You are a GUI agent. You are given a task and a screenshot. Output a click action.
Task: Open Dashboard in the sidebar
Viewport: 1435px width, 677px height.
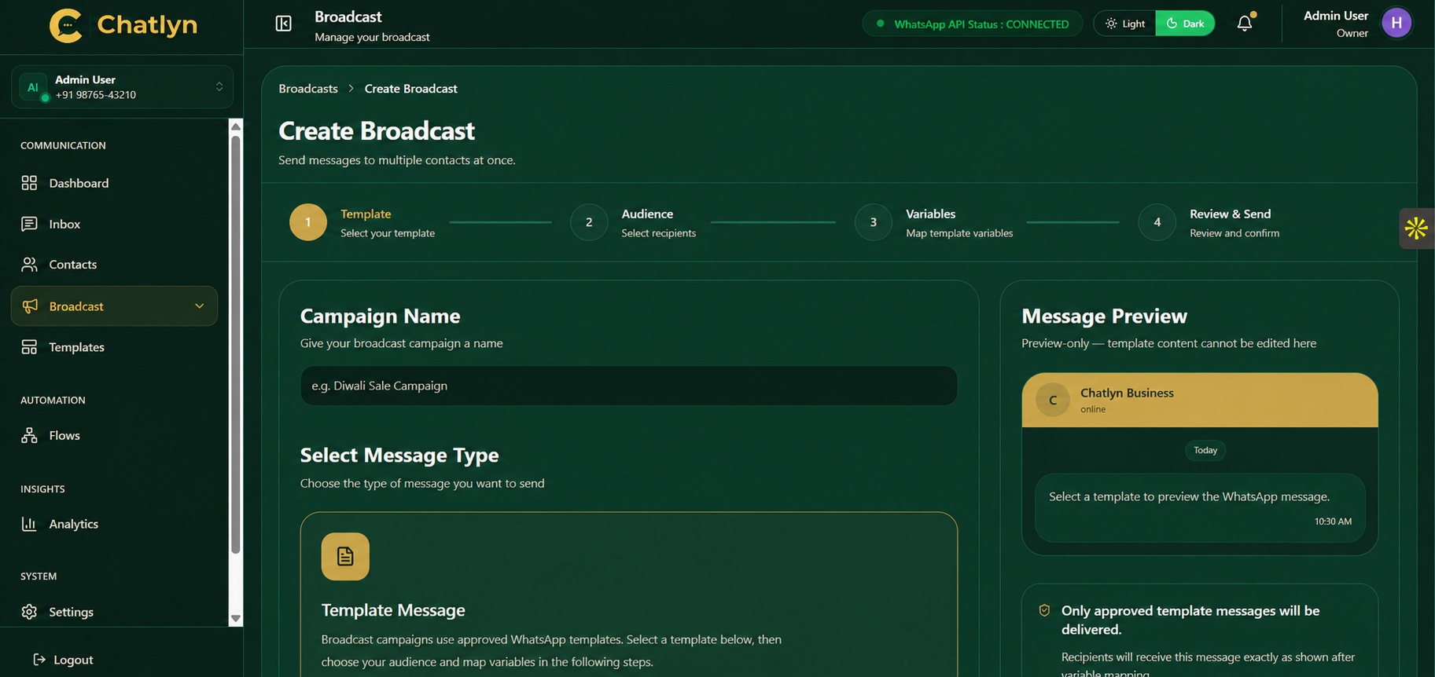114,183
